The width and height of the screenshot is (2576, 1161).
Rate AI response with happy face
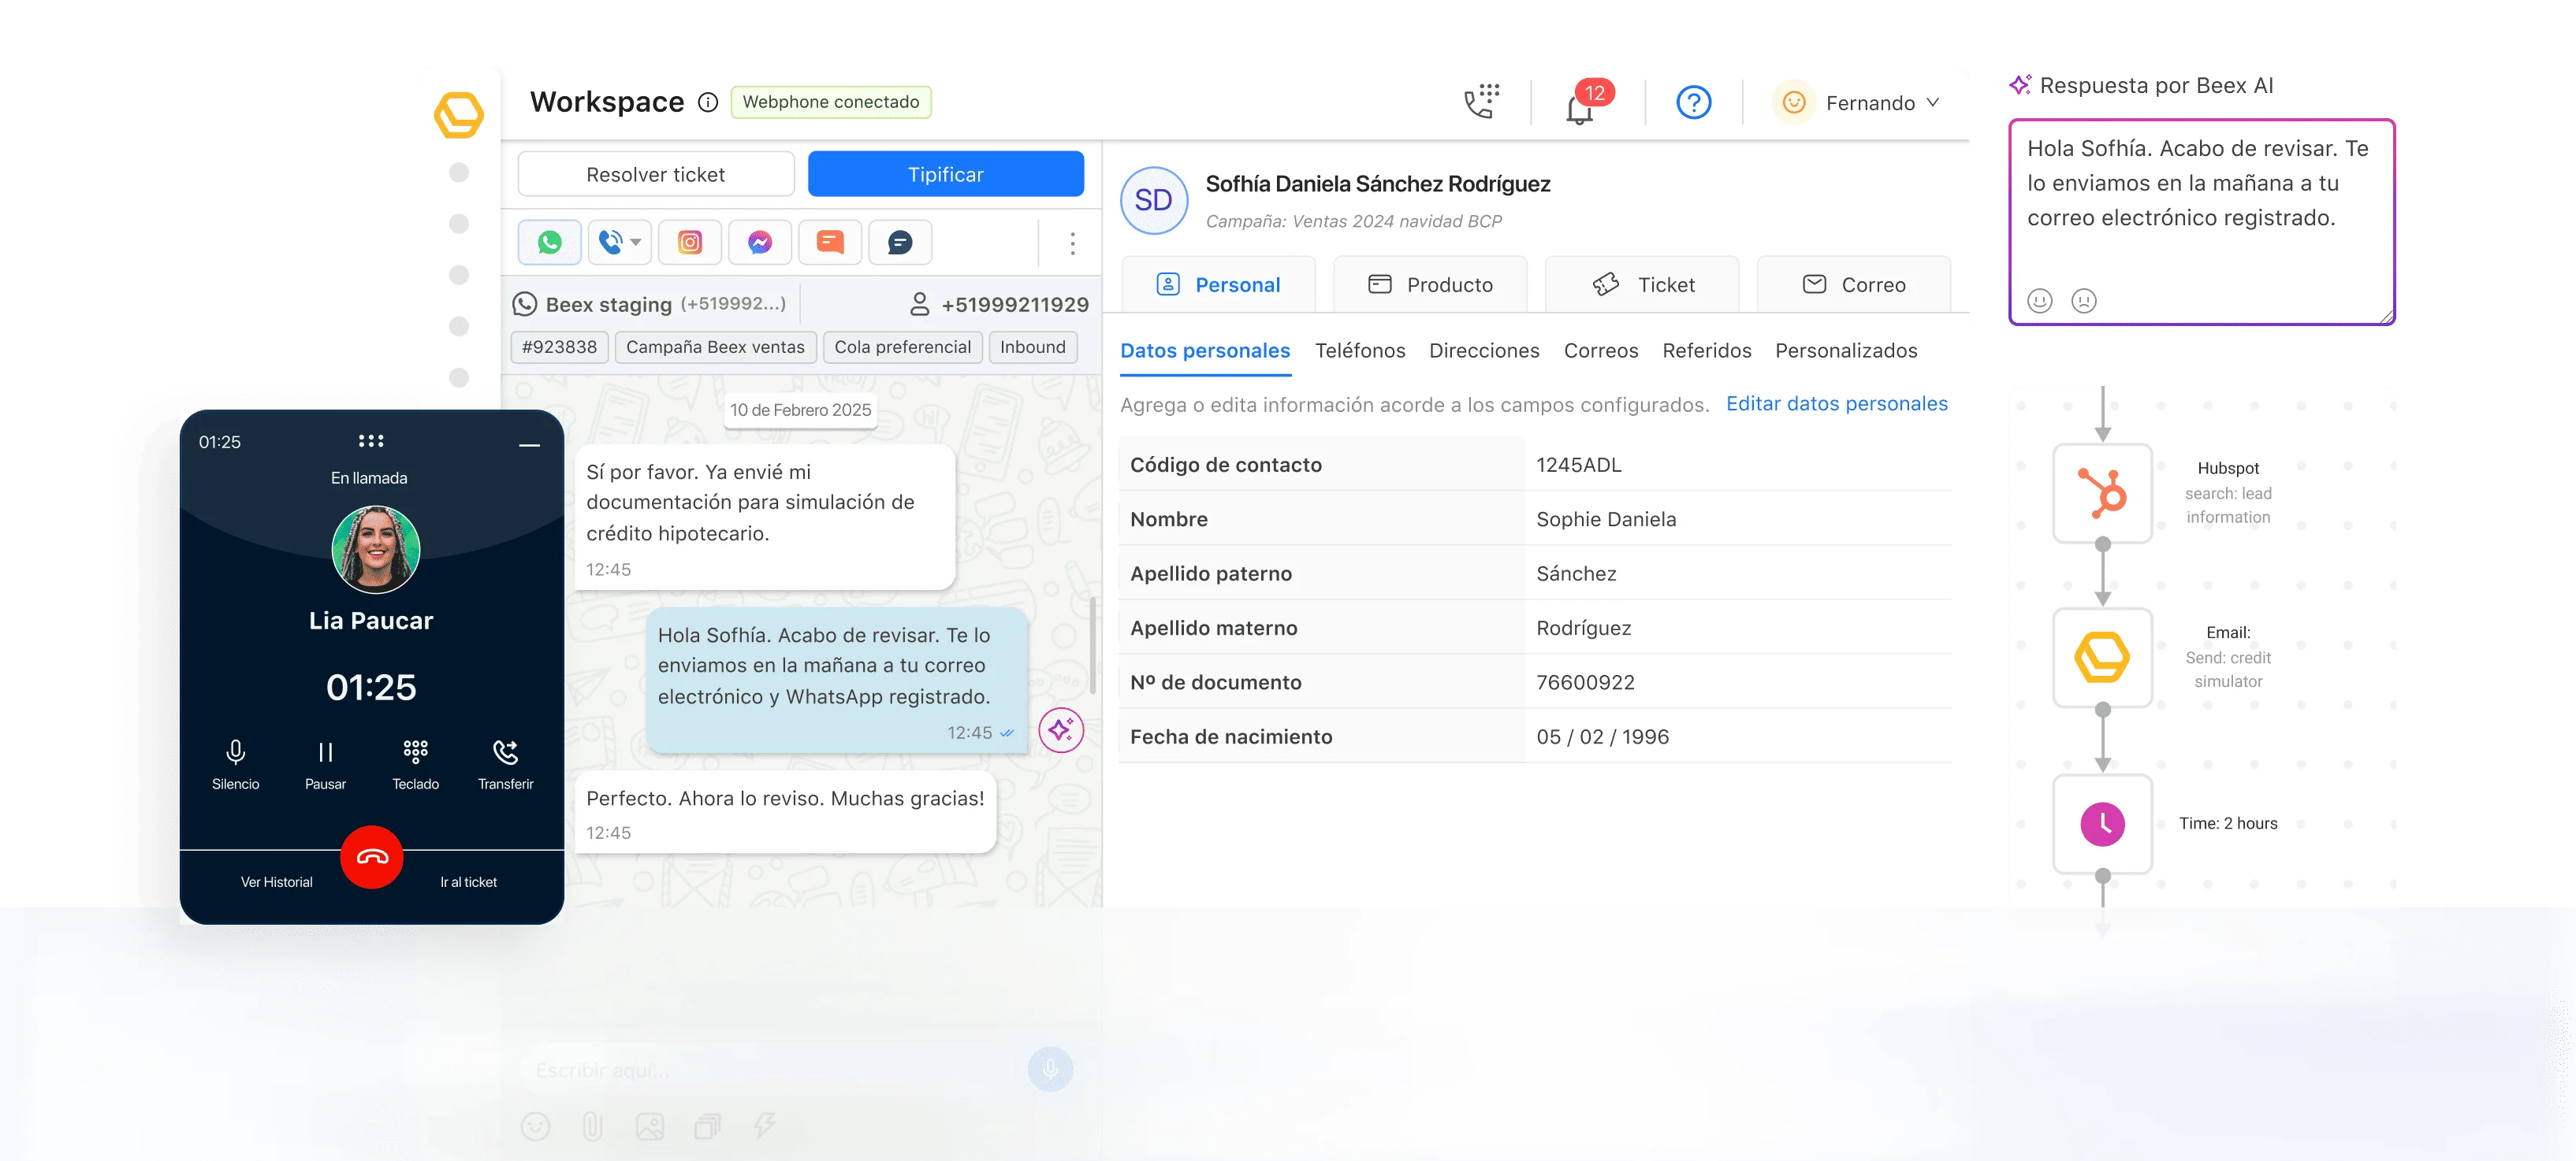tap(2039, 301)
